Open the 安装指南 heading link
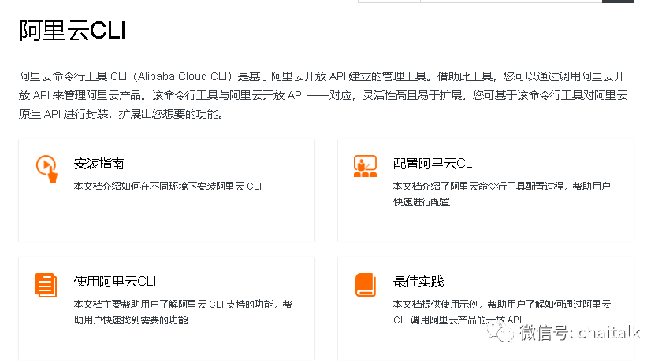 [99, 164]
